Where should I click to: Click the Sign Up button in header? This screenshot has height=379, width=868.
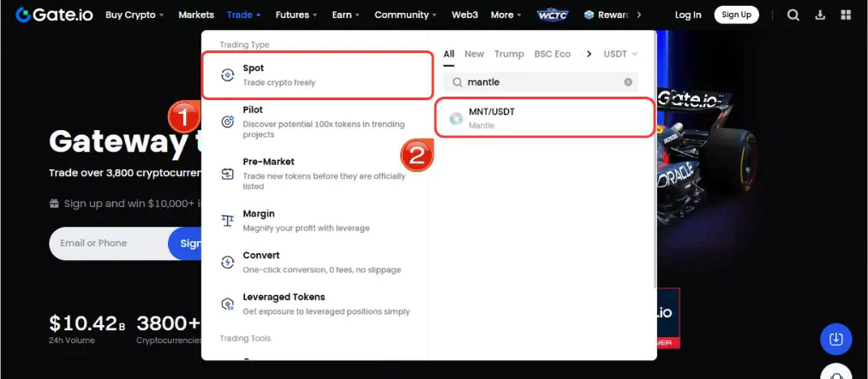[736, 15]
